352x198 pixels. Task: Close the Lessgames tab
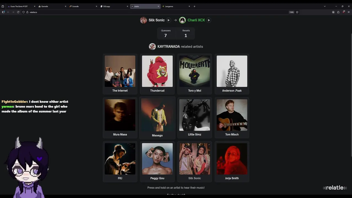[x=189, y=6]
